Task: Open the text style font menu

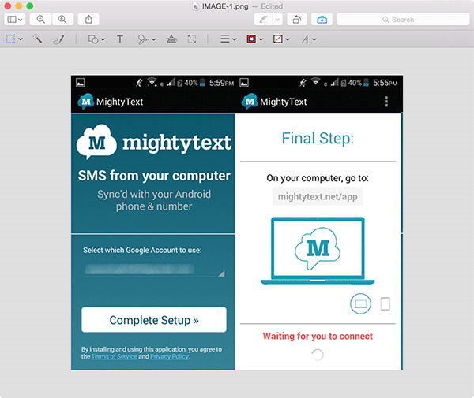Action: [309, 39]
